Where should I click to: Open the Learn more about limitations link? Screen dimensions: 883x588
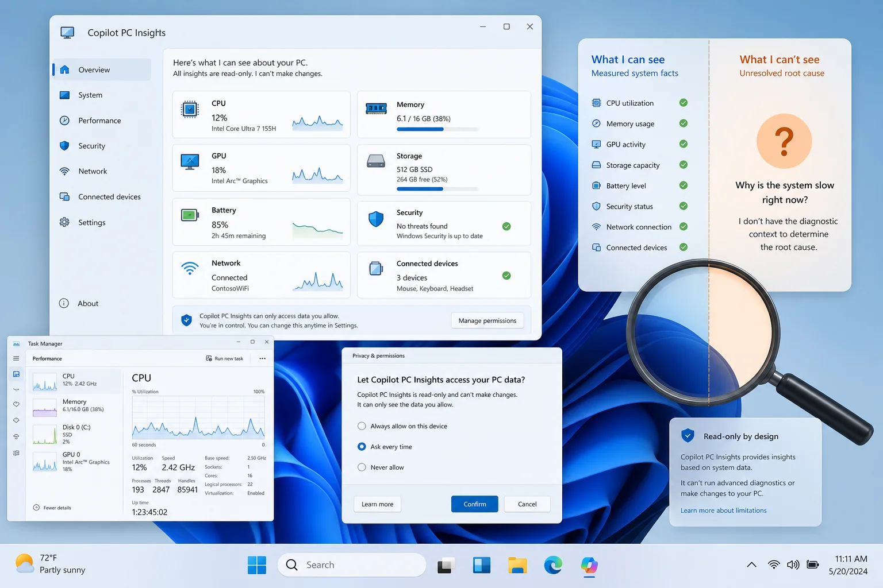(723, 510)
